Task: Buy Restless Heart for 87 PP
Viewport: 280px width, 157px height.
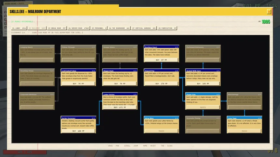Action: 161,60
